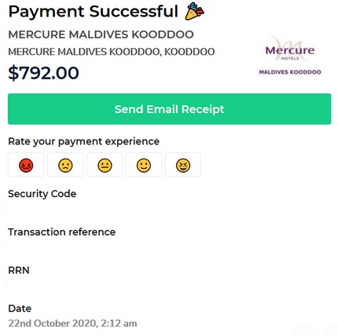Click the Rate your payment experience text

coord(84,141)
